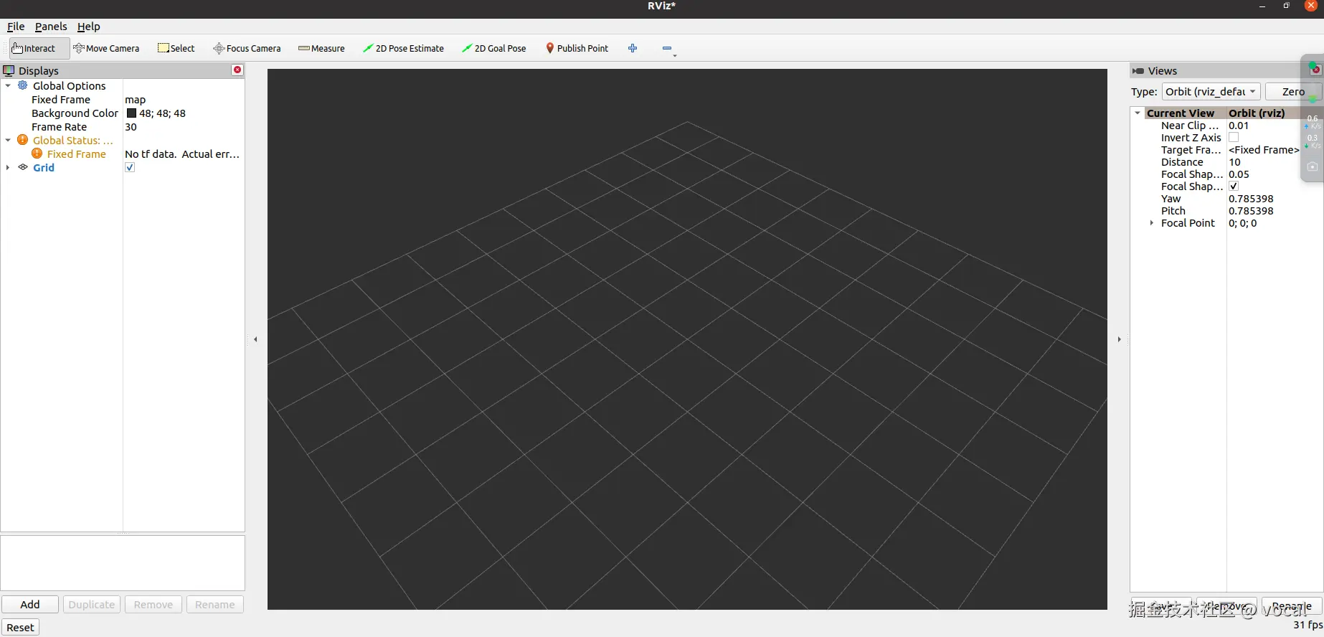Screen dimensions: 1324x637
Task: Click the Target Frame value '<Fixed Frame>'
Action: [1264, 149]
